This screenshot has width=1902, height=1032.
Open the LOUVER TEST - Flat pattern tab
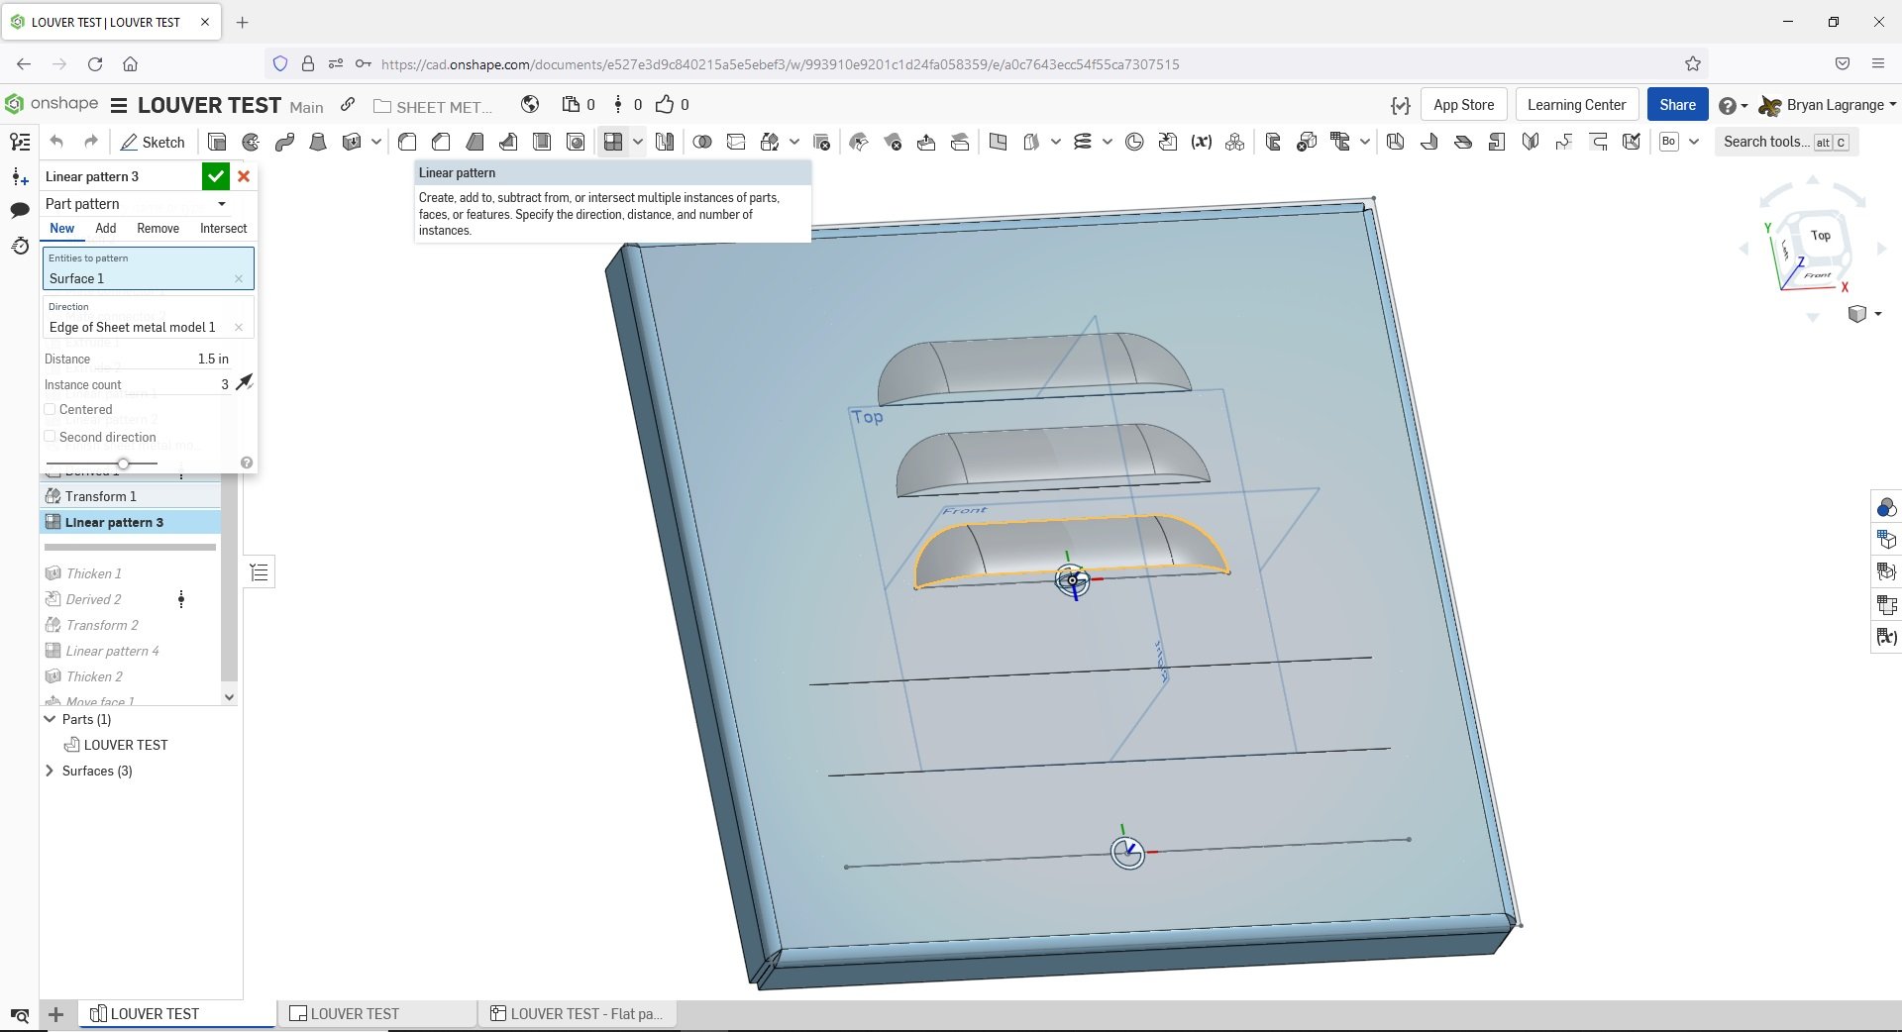coord(579,1013)
